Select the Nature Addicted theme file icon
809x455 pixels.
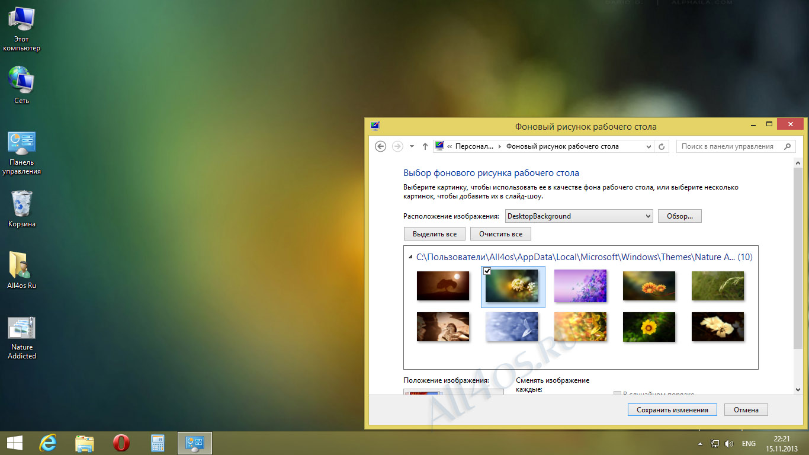21,338
